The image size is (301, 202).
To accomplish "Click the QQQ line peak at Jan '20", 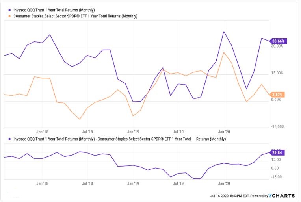I will pos(224,32).
